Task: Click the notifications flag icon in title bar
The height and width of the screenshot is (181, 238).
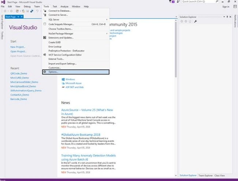Action: click(x=172, y=2)
